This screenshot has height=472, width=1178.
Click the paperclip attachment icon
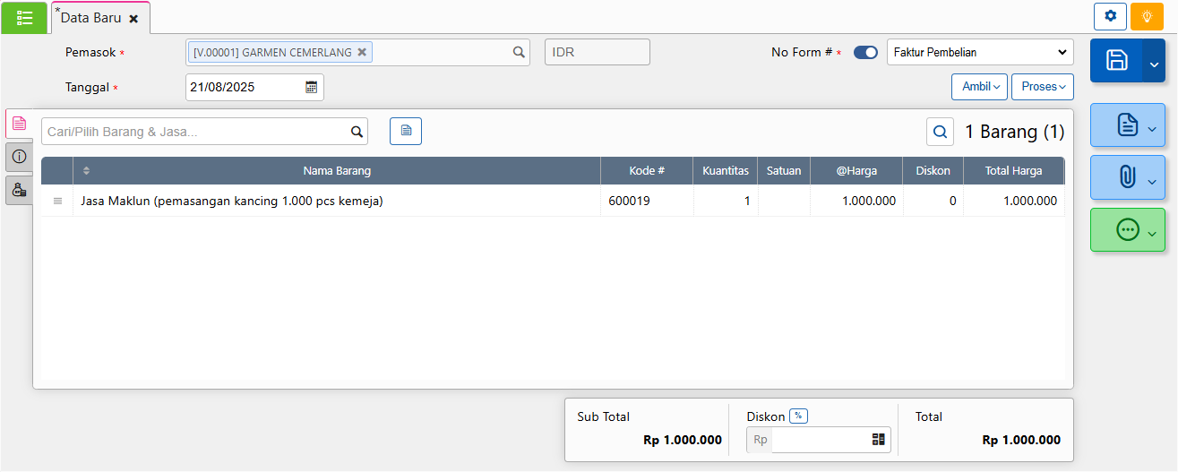[x=1127, y=177]
